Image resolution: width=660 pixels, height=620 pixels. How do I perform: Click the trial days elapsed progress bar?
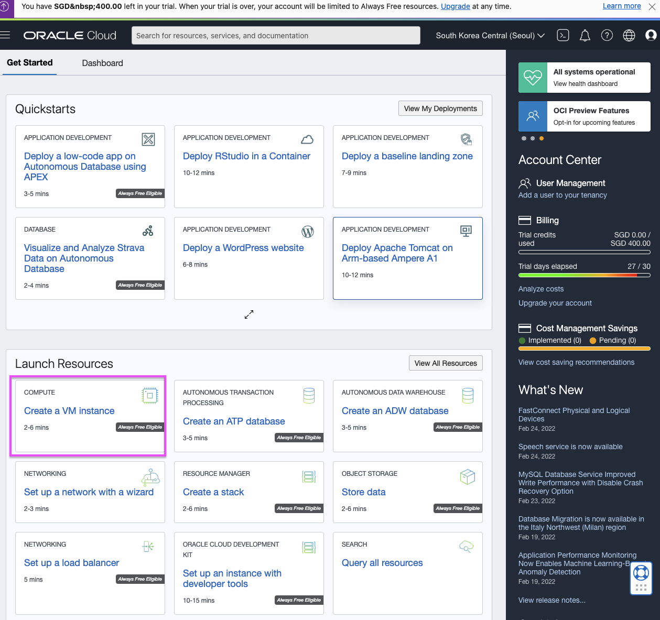click(x=585, y=275)
